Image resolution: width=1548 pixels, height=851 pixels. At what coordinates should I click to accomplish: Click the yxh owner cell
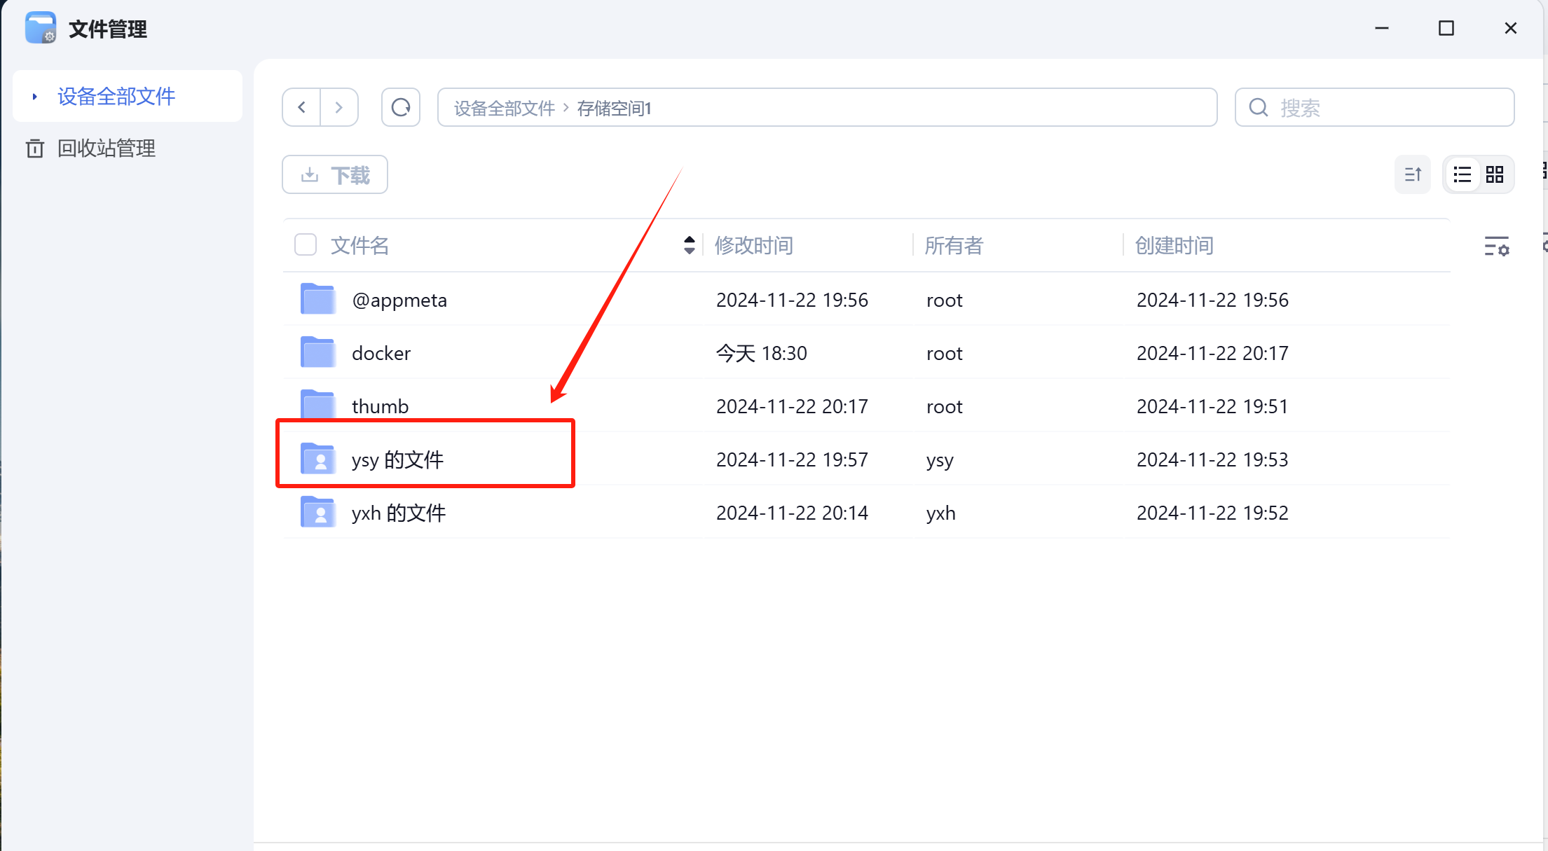tap(941, 513)
